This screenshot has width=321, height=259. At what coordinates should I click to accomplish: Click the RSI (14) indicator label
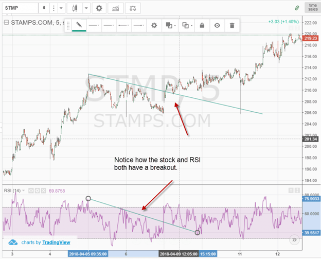[12, 191]
